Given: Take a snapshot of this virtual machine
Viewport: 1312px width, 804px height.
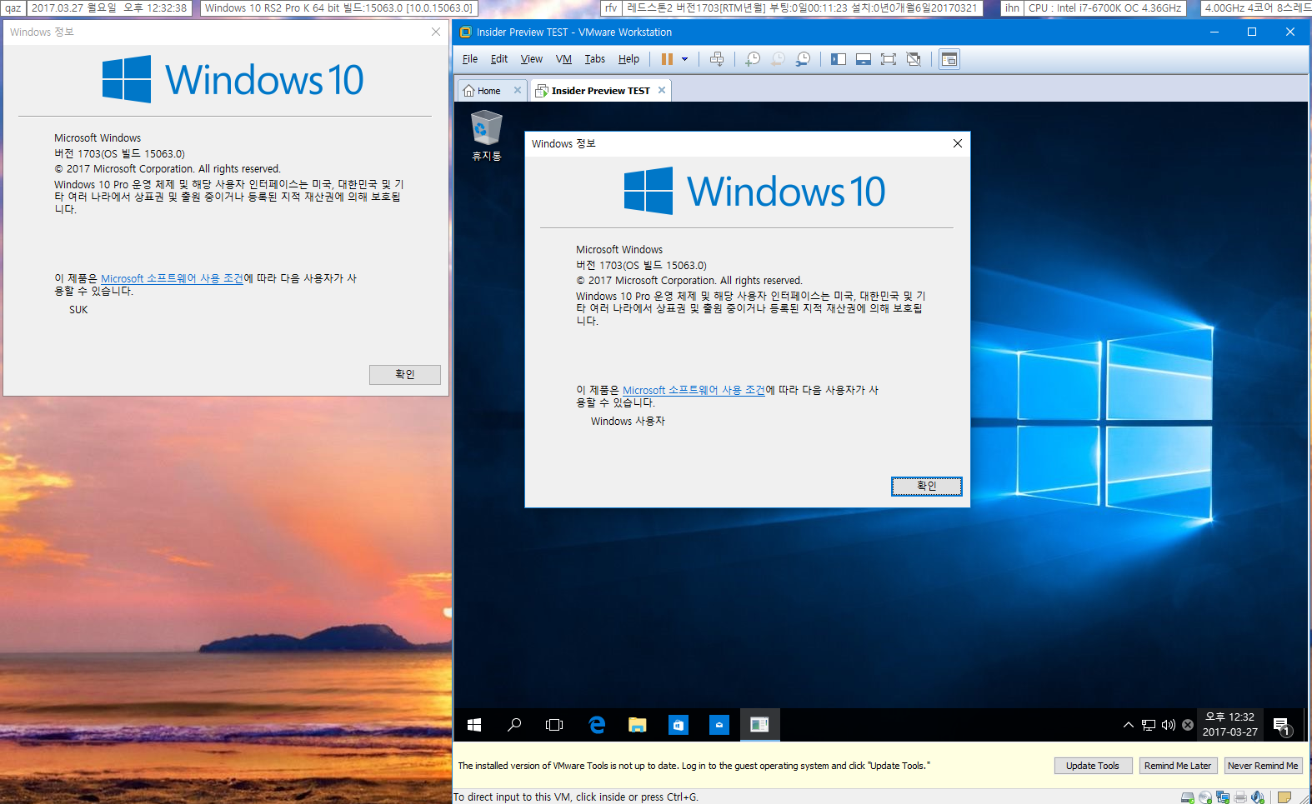Looking at the screenshot, I should 753,59.
